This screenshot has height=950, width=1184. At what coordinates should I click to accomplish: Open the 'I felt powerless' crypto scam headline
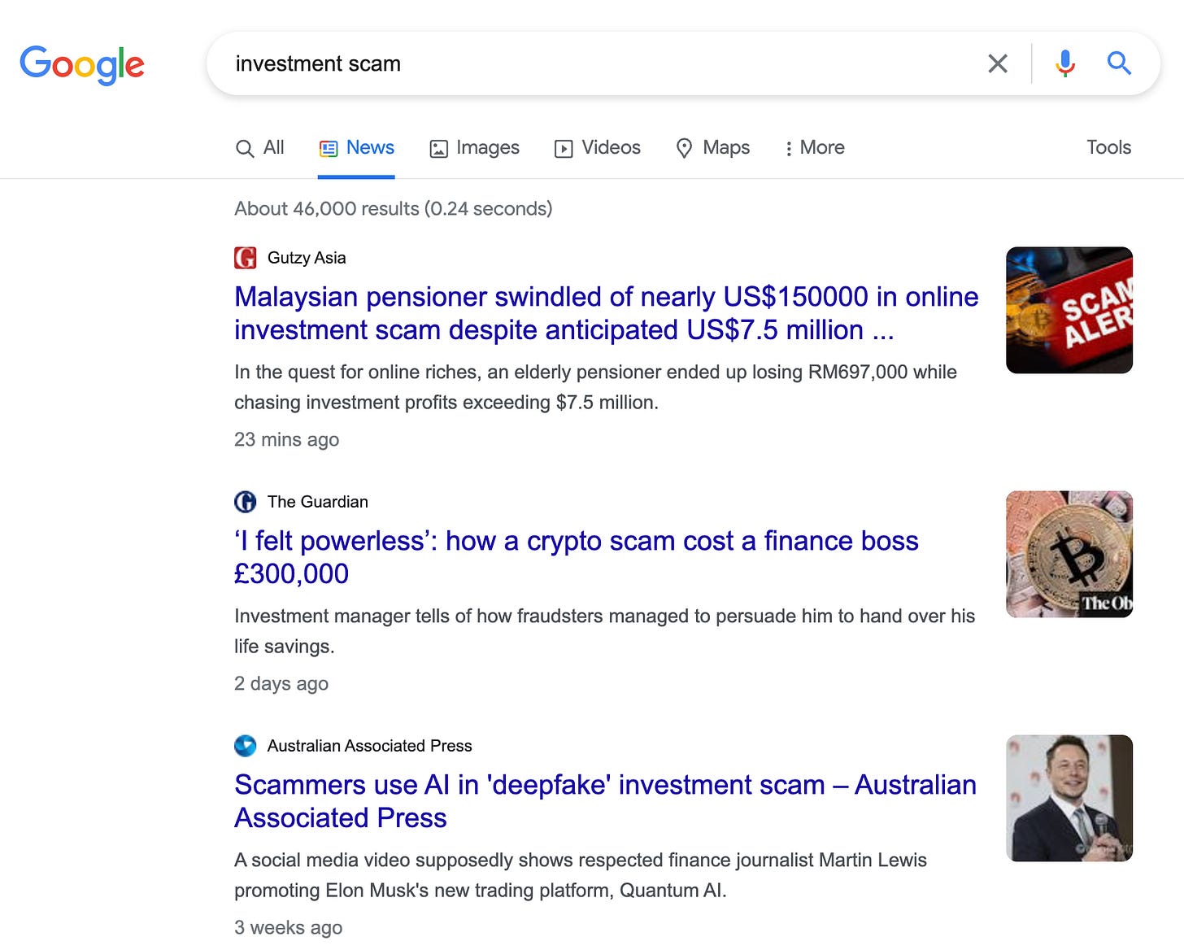click(576, 557)
